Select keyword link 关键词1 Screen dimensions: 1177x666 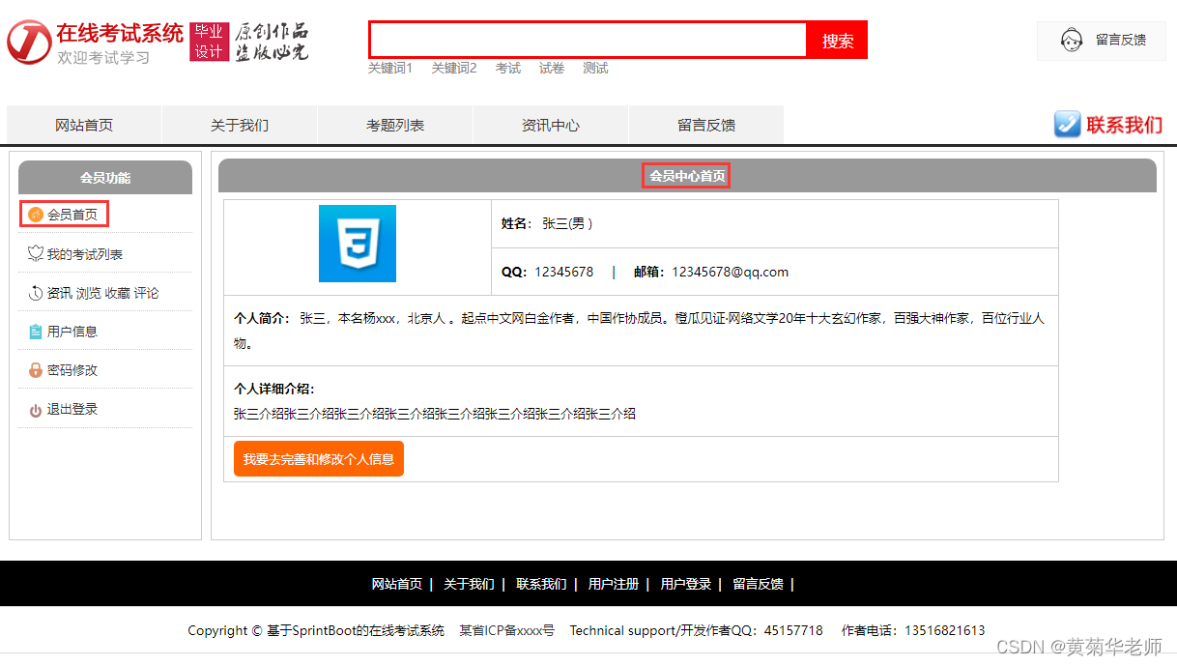pyautogui.click(x=390, y=68)
